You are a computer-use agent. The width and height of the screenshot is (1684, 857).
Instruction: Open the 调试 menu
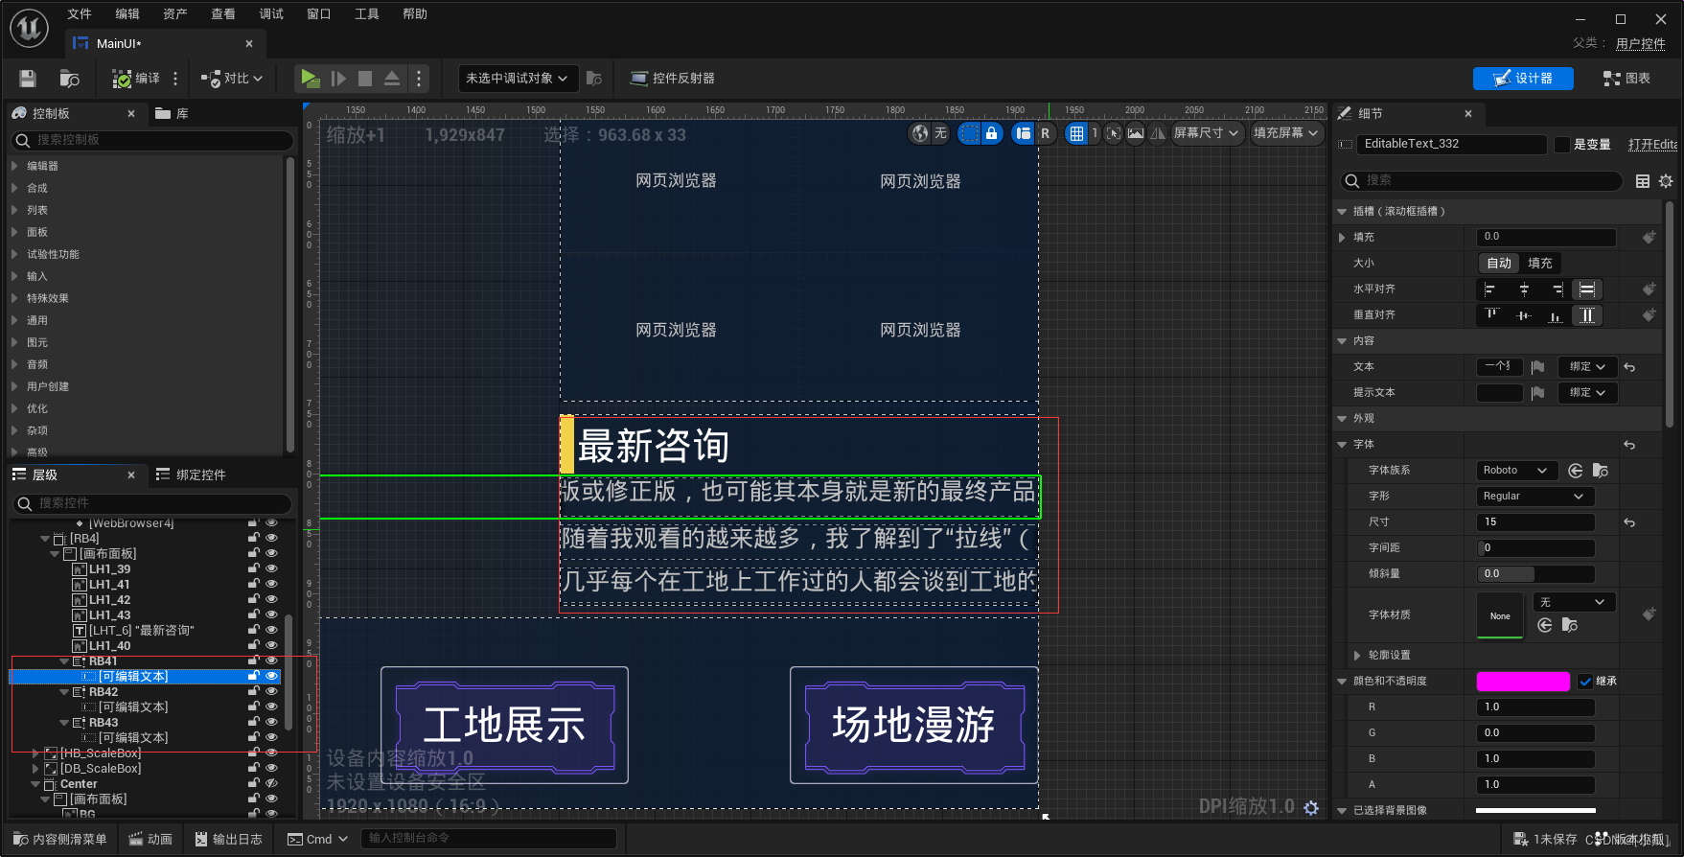pyautogui.click(x=271, y=13)
